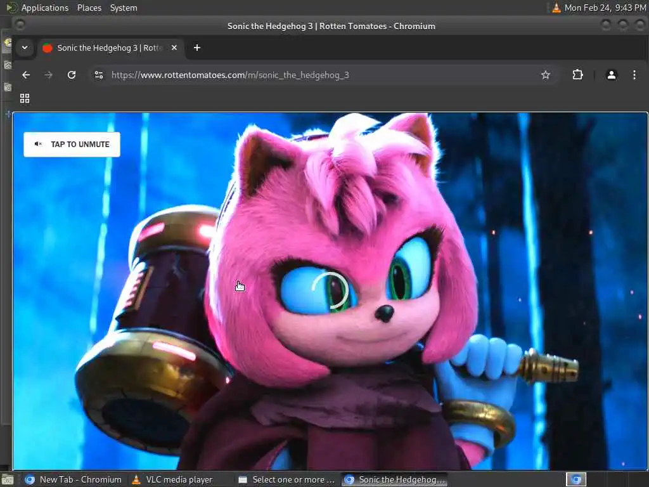Open a new tab with the plus button
Viewport: 649px width, 487px height.
coord(197,48)
